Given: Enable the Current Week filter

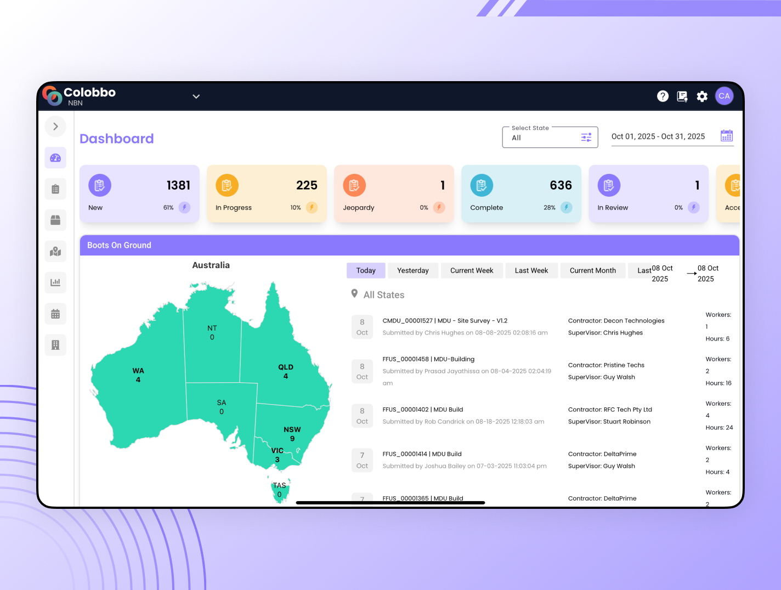Looking at the screenshot, I should pyautogui.click(x=472, y=270).
